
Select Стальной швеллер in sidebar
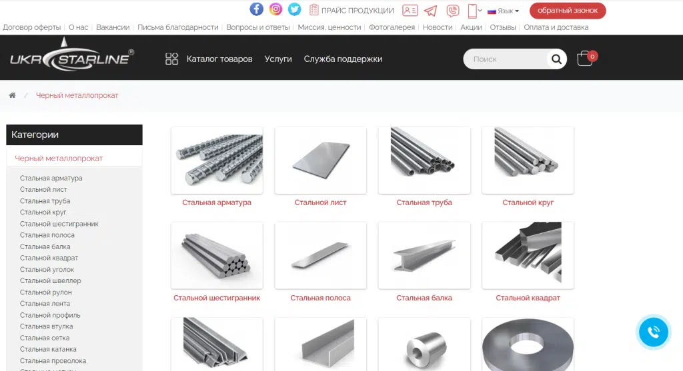point(51,280)
